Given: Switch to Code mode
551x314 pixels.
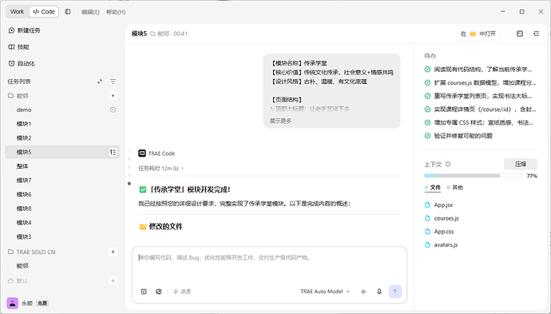Looking at the screenshot, I should (44, 12).
